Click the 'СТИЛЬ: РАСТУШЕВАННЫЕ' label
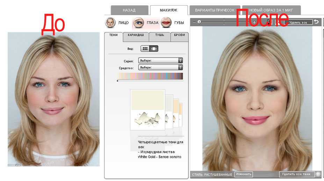 [212, 175]
